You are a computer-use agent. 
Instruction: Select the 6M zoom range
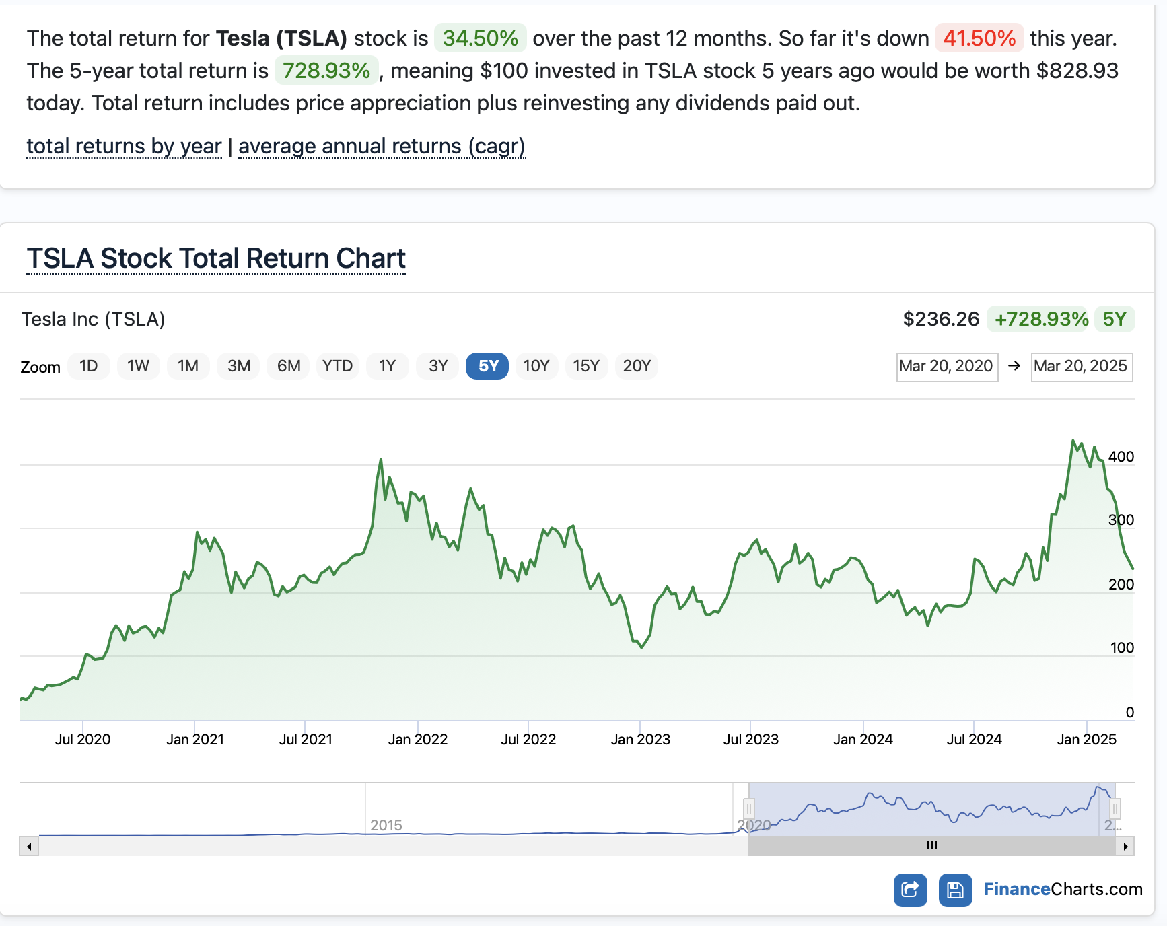click(x=289, y=366)
